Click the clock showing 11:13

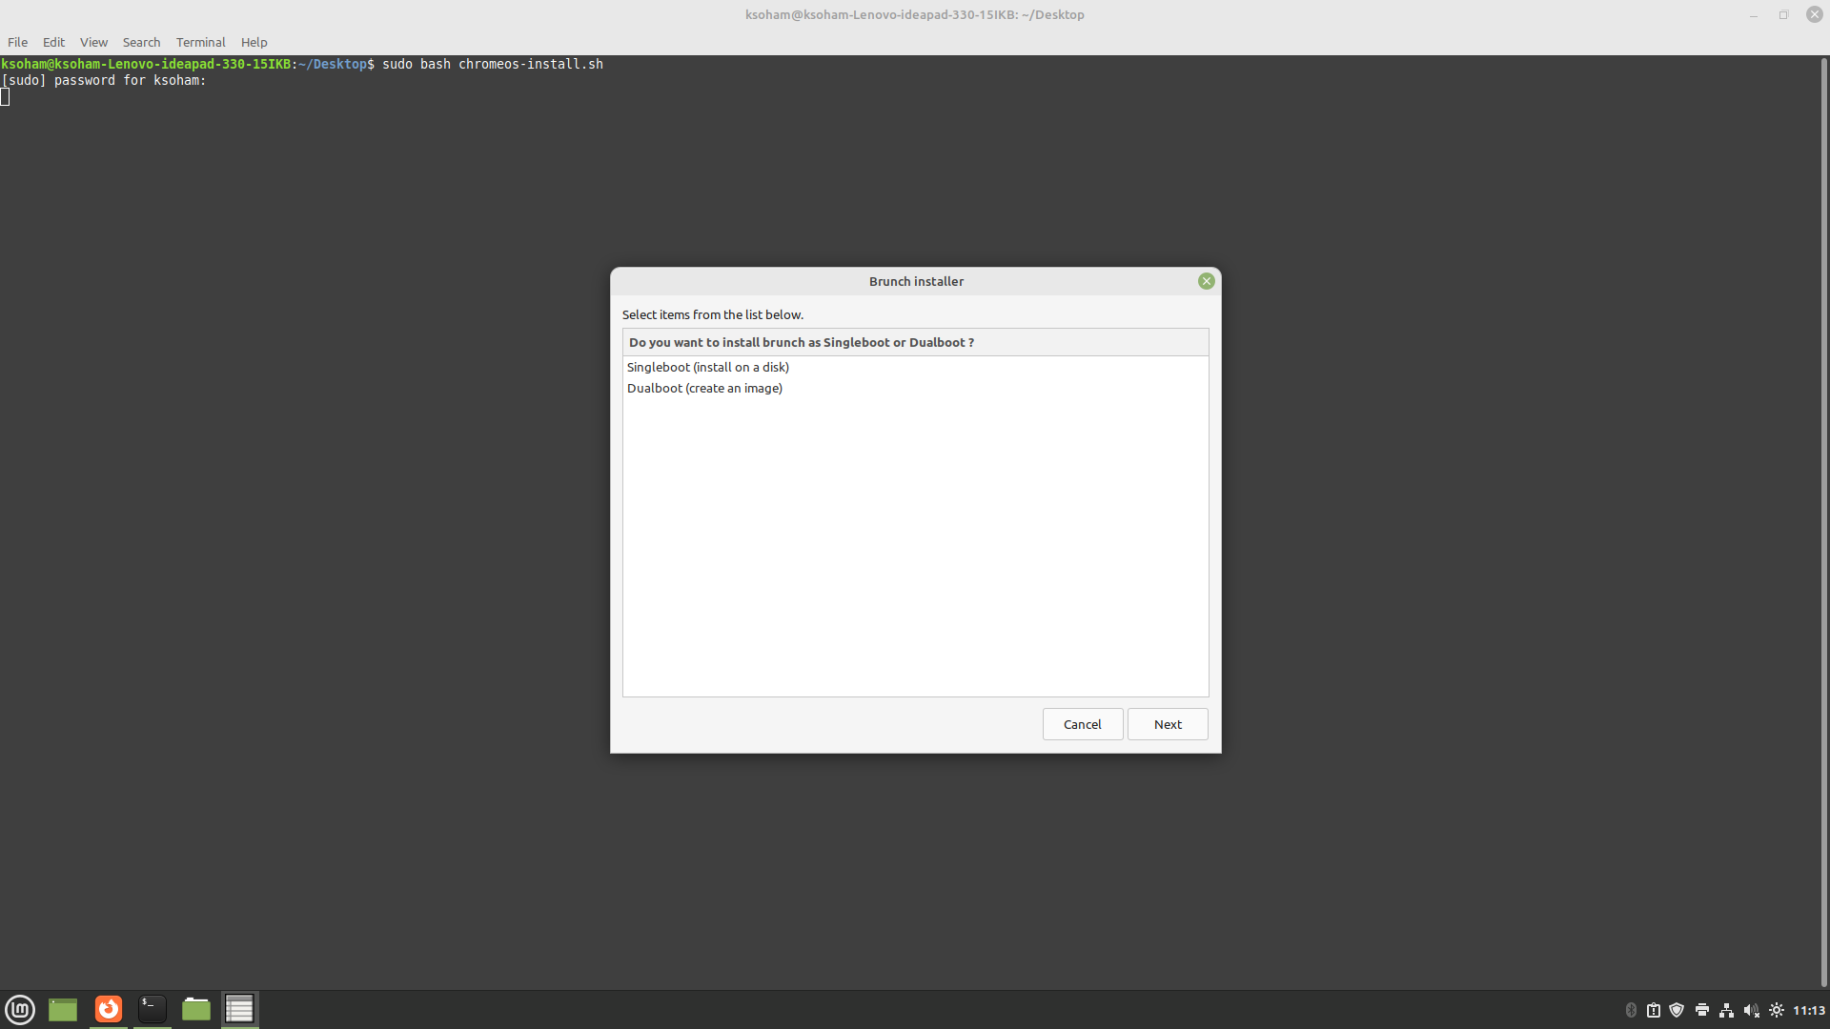pyautogui.click(x=1807, y=1010)
